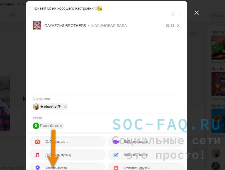Remove the Газовый цех place tag
225x170 pixels.
click(61, 126)
